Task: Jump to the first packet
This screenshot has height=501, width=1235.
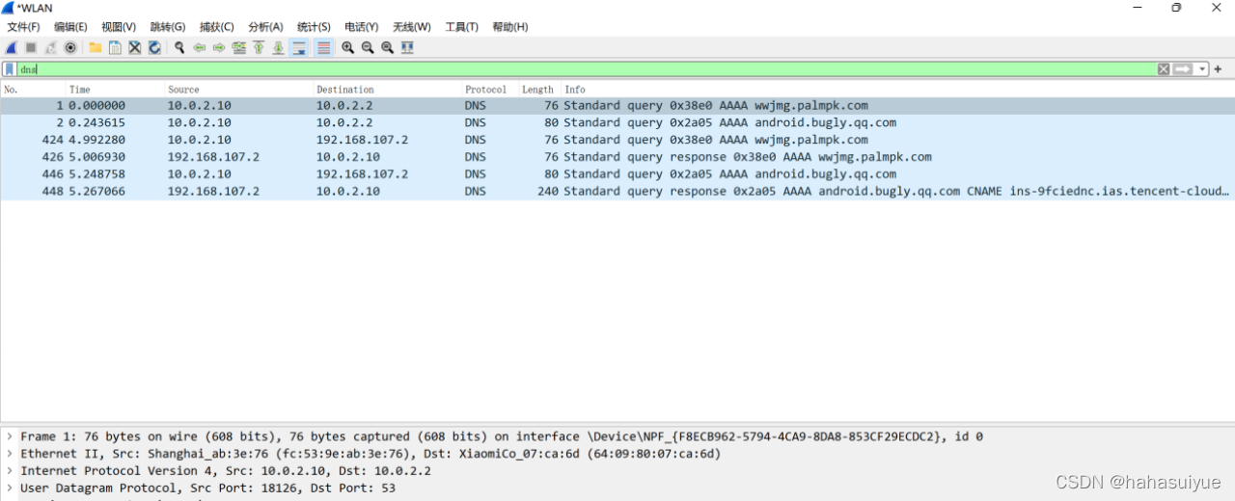Action: pos(259,47)
